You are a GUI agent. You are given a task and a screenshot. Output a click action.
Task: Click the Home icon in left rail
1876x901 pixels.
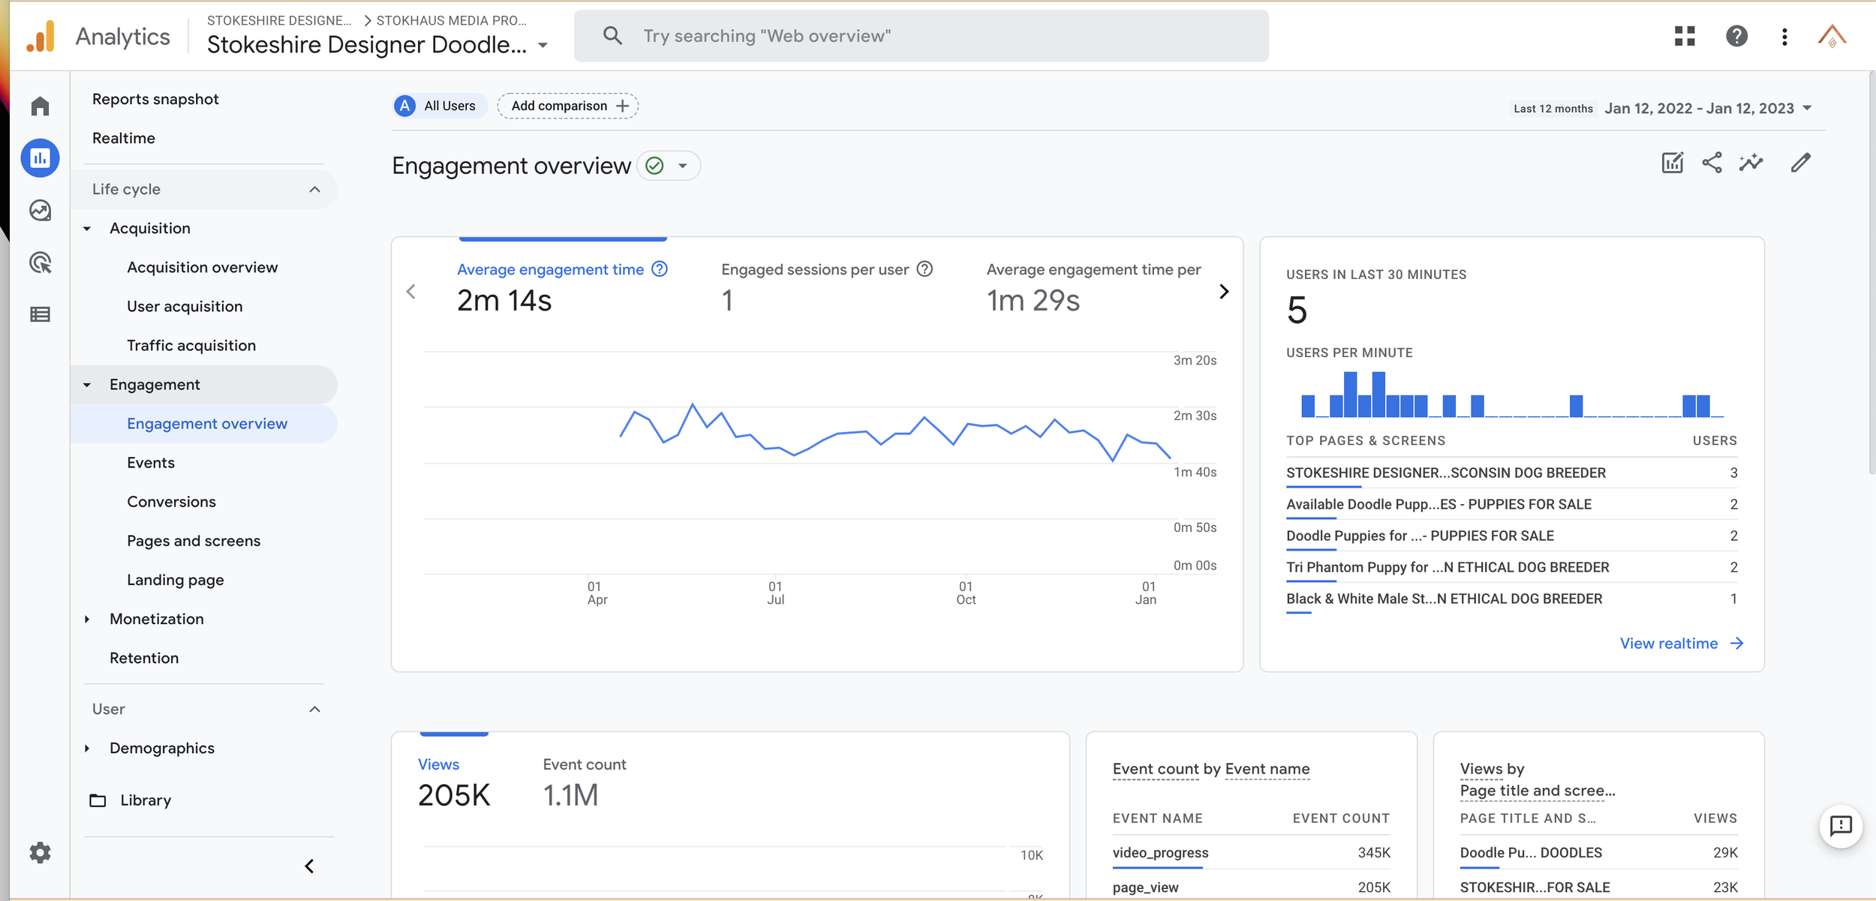click(41, 107)
